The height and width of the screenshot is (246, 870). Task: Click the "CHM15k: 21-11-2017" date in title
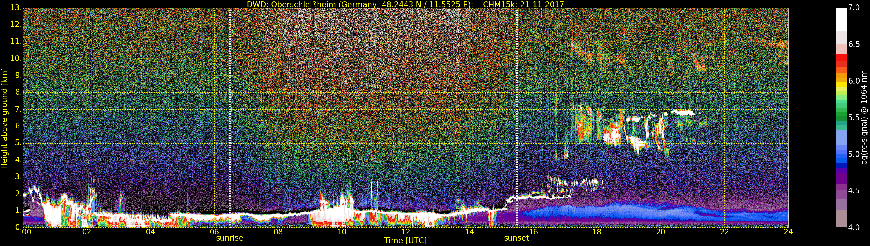(x=523, y=4)
